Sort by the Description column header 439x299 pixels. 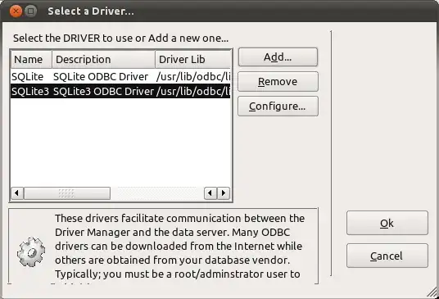(x=103, y=59)
